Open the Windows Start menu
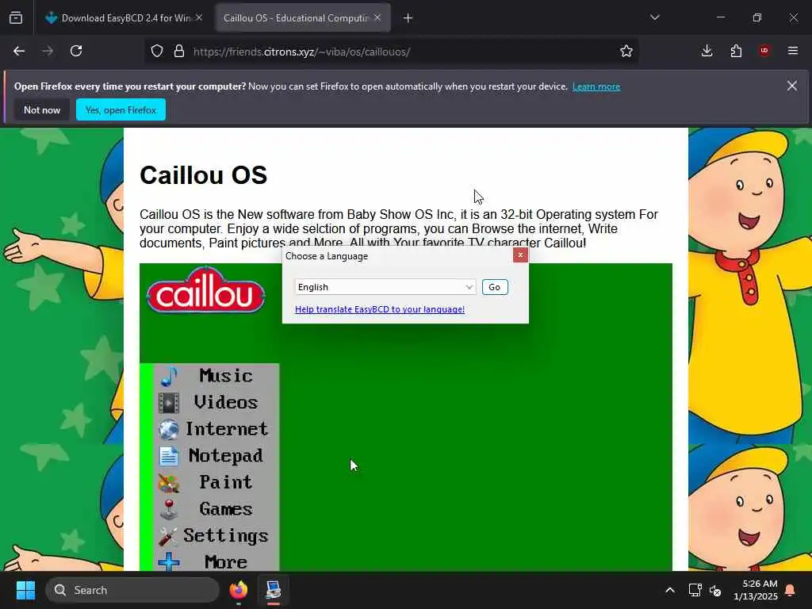 (x=25, y=590)
